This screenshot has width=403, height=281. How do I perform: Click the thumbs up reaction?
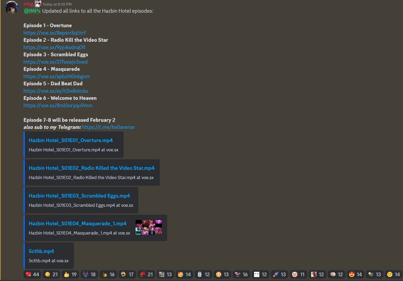click(x=71, y=274)
